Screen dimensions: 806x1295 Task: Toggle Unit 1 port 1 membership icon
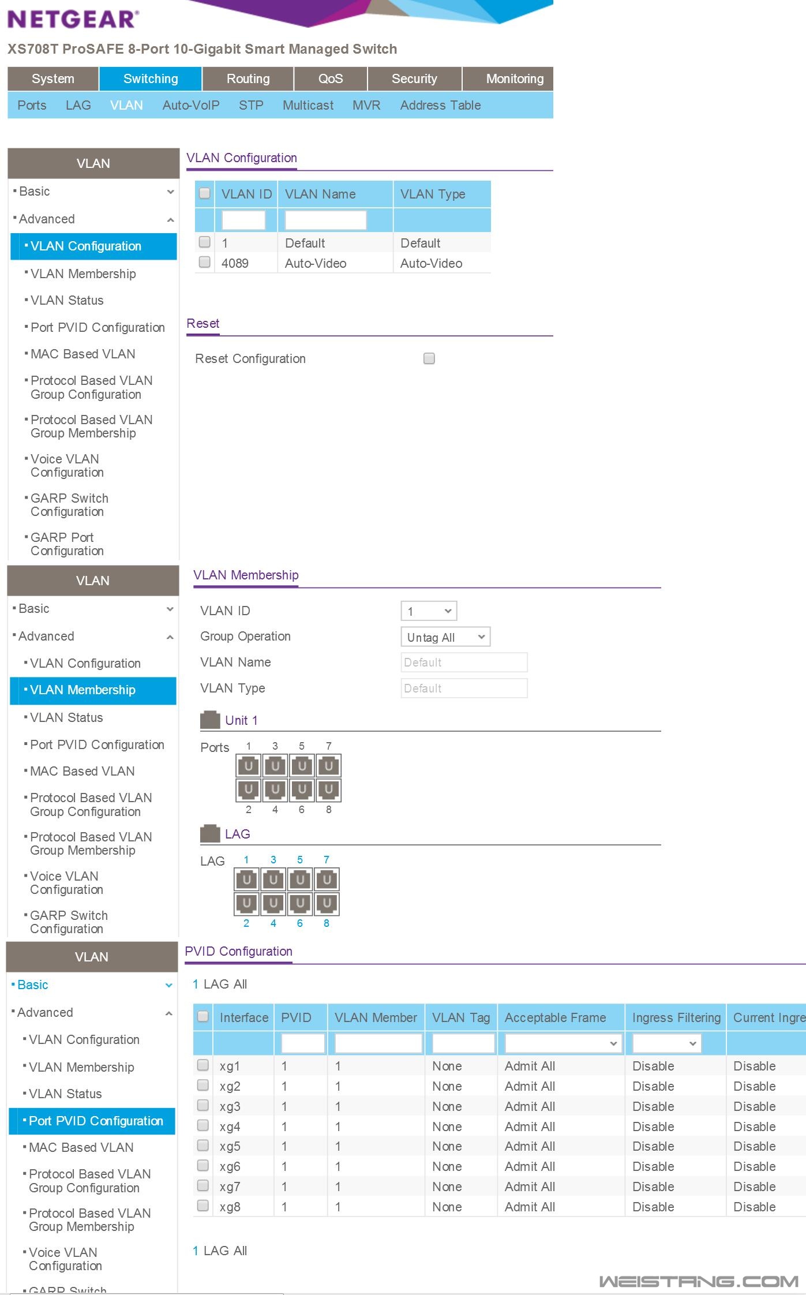click(x=249, y=766)
